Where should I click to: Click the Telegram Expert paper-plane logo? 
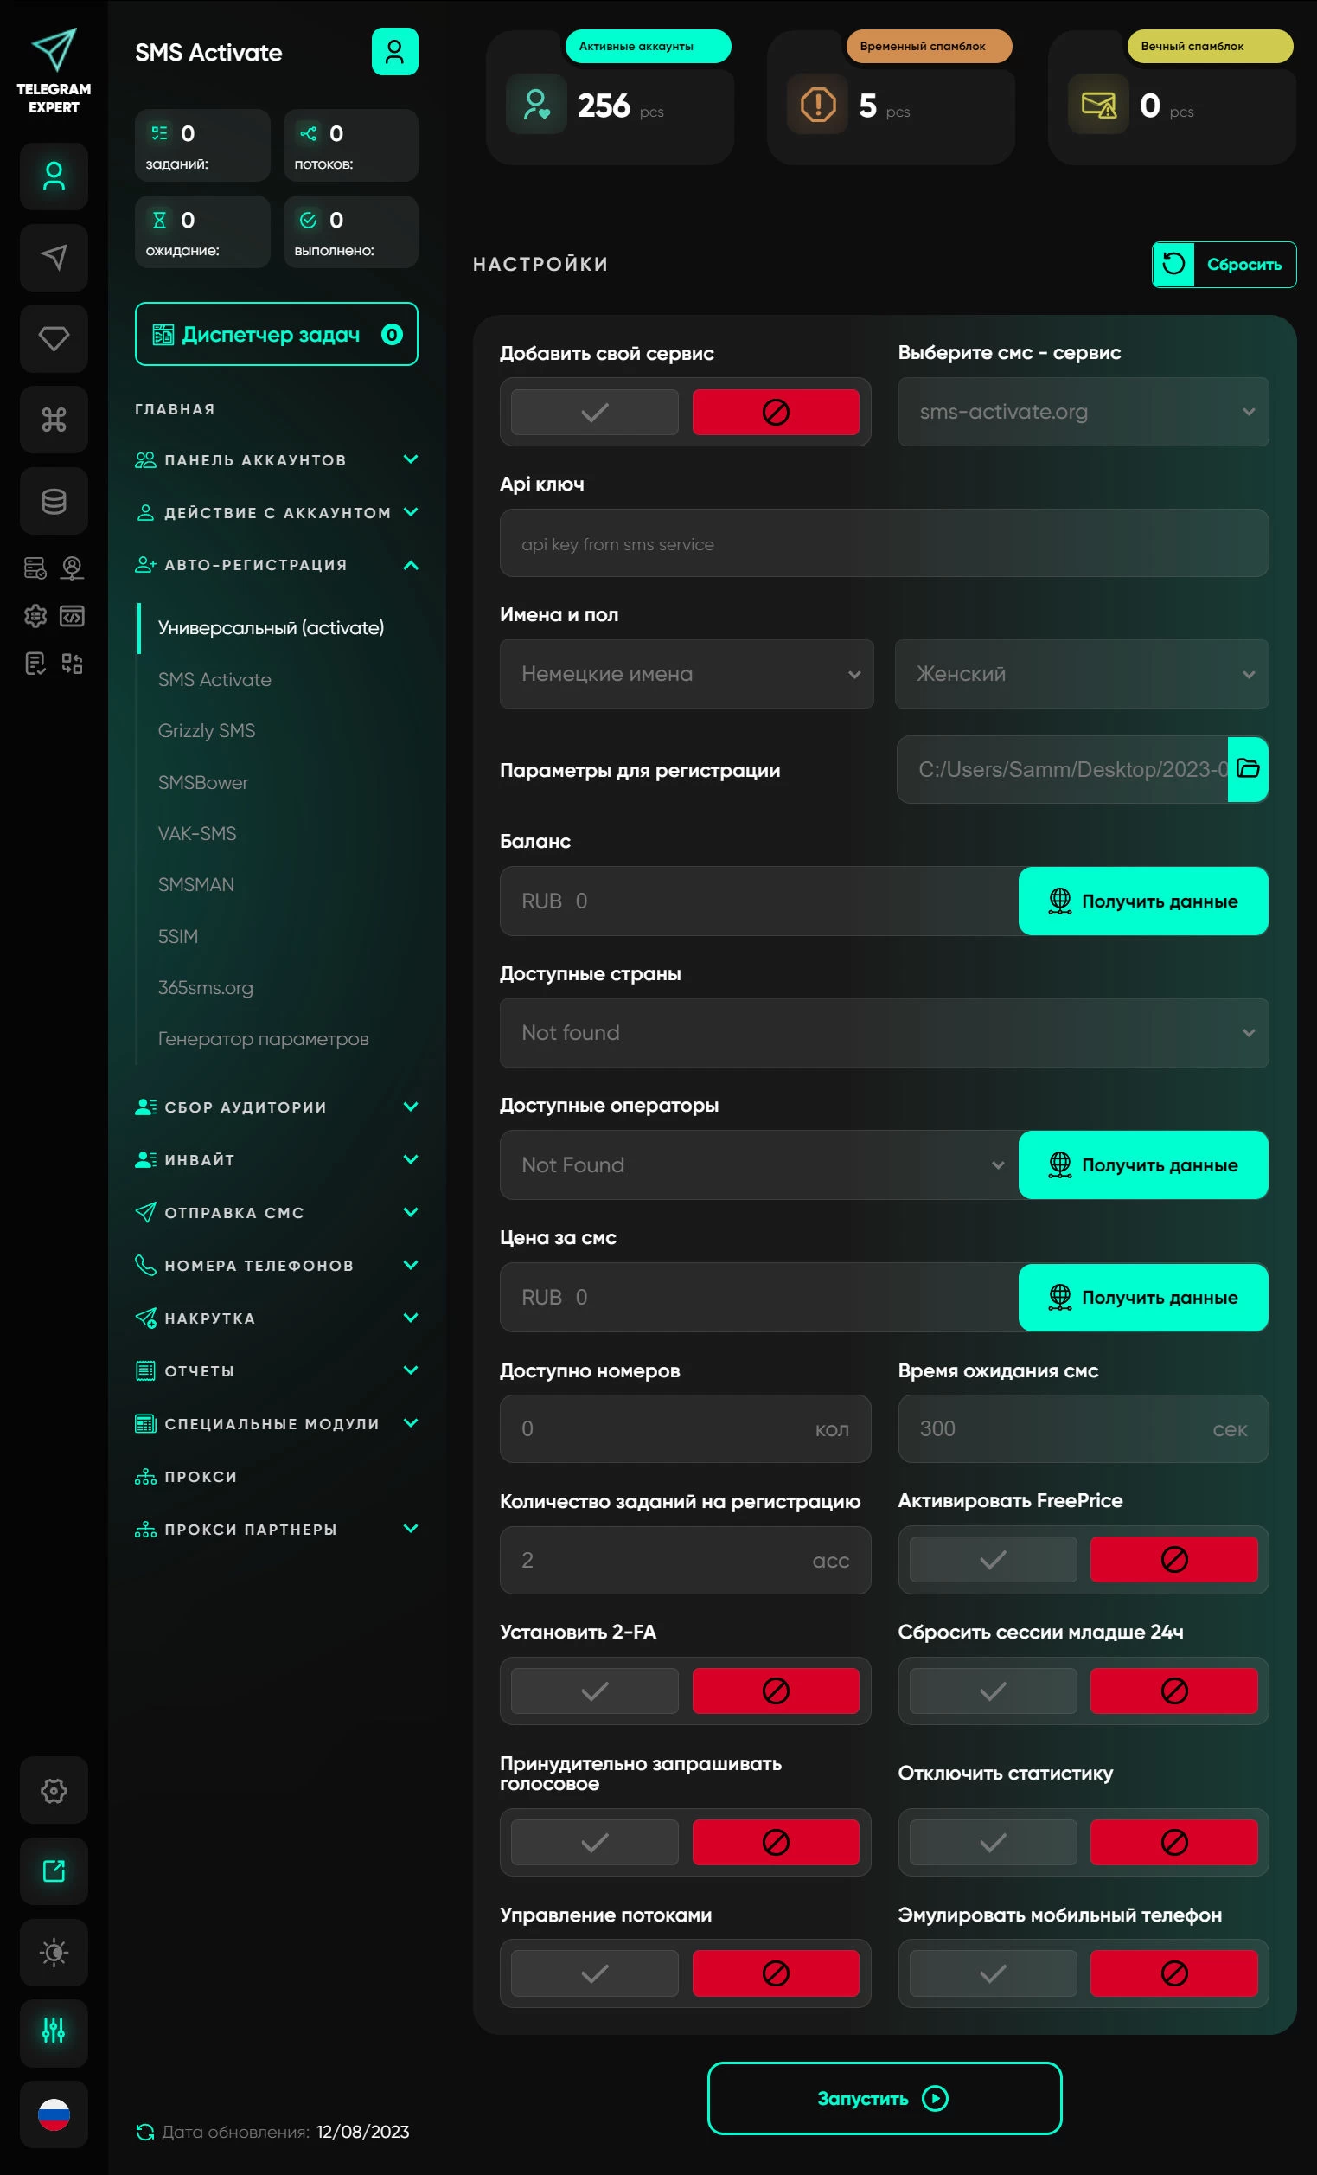point(54,49)
